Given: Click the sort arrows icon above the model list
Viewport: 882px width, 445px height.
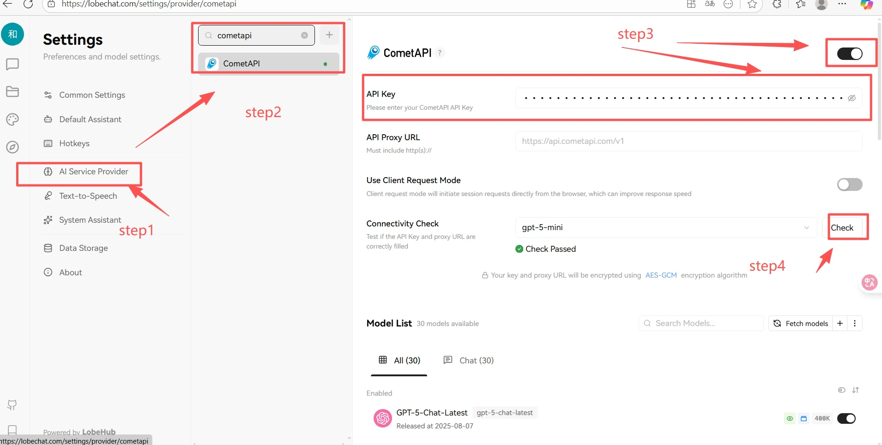Looking at the screenshot, I should (x=856, y=390).
